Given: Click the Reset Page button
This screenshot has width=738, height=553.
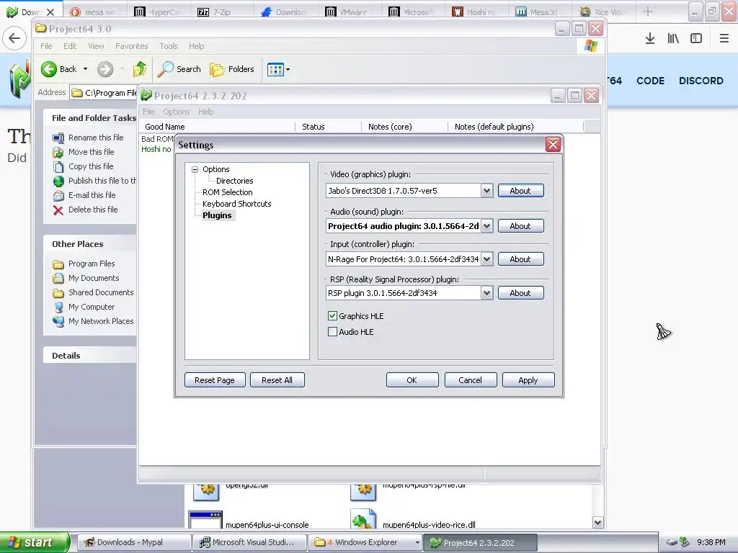Looking at the screenshot, I should point(215,380).
